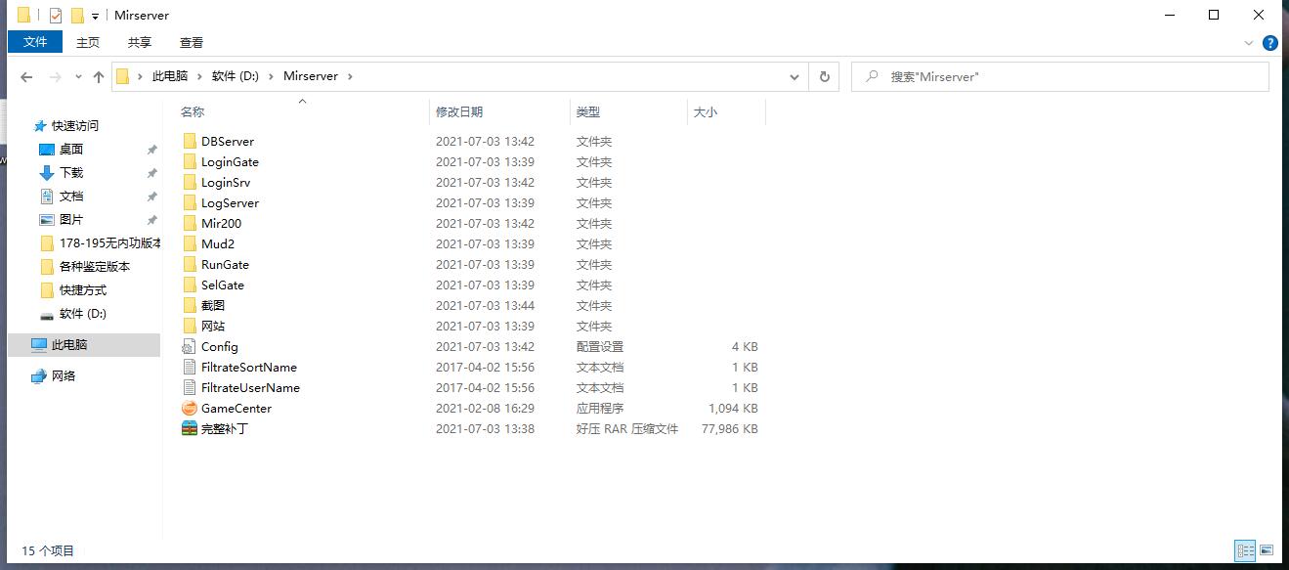Viewport: 1289px width, 570px height.
Task: Select the 完整补丁 RAR archive icon
Action: pyautogui.click(x=190, y=429)
